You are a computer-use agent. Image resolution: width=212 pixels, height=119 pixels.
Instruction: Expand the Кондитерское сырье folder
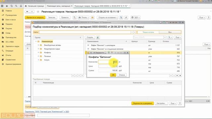(x=38, y=49)
